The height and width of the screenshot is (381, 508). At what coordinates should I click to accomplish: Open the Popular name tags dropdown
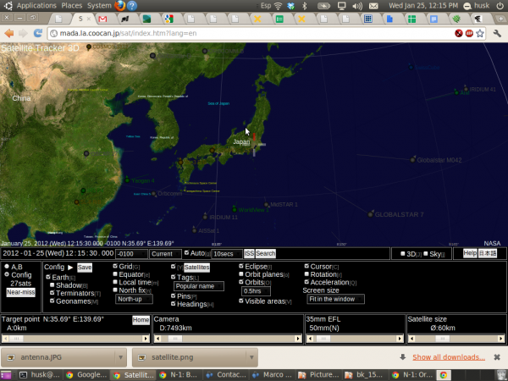point(199,286)
